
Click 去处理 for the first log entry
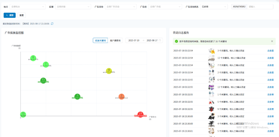[x=270, y=51]
